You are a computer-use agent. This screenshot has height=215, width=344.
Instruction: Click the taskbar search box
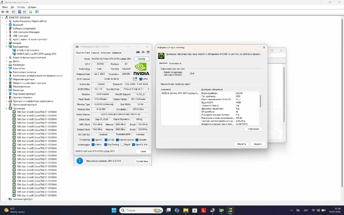click(141, 210)
